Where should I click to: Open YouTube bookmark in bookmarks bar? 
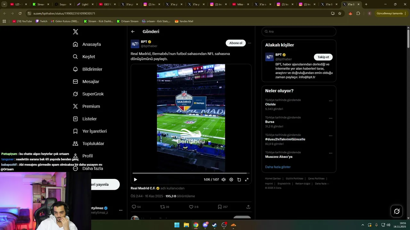(x=22, y=21)
